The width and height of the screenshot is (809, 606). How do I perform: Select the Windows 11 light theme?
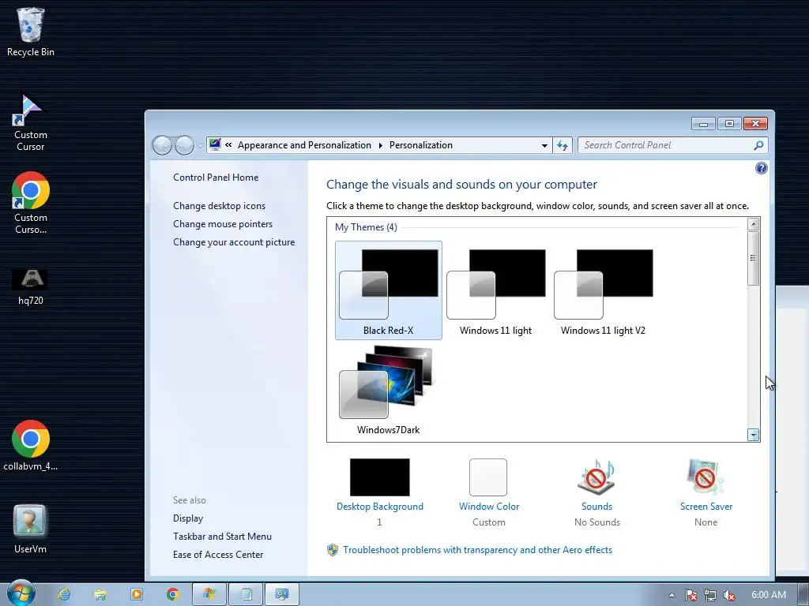coord(496,290)
